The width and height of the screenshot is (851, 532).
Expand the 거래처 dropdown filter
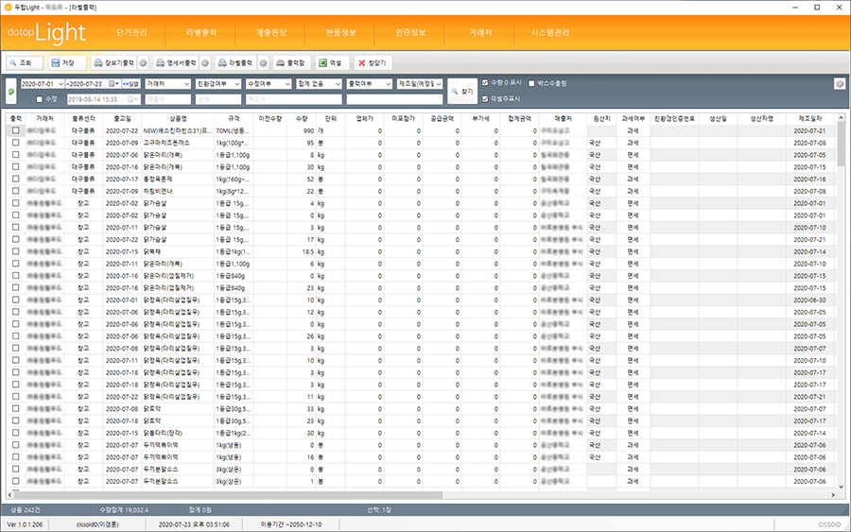(167, 84)
